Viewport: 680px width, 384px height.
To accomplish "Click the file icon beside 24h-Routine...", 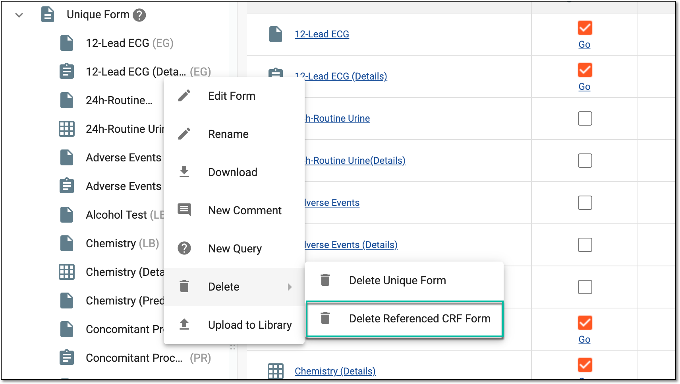I will (x=67, y=100).
